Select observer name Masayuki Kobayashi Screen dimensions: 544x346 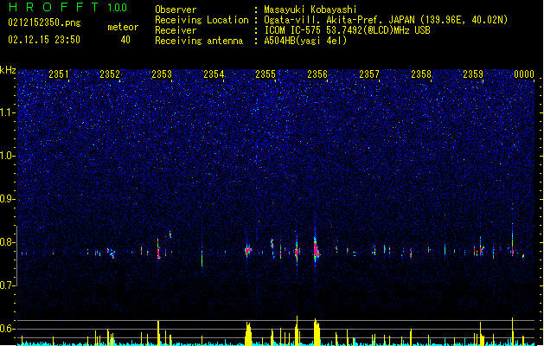[310, 10]
